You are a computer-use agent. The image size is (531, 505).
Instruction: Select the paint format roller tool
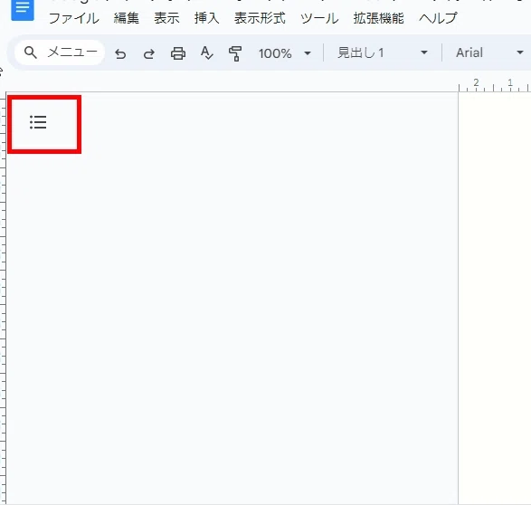pyautogui.click(x=235, y=53)
